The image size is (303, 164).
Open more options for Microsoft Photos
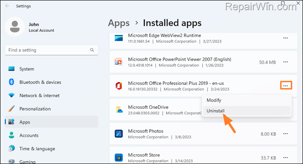pos(285,133)
